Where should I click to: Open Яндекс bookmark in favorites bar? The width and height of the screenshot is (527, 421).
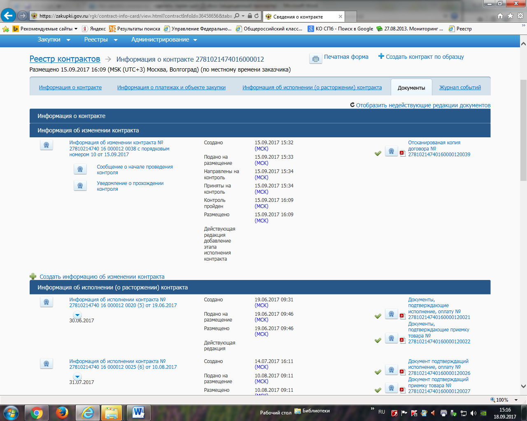94,29
